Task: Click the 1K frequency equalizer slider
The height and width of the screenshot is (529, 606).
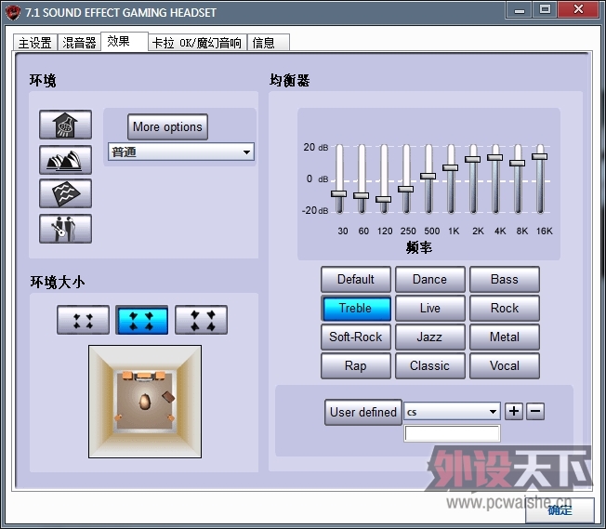Action: click(x=451, y=168)
